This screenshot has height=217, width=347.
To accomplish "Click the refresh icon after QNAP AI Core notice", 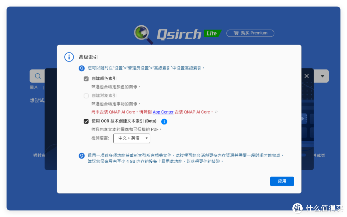I will (216, 112).
